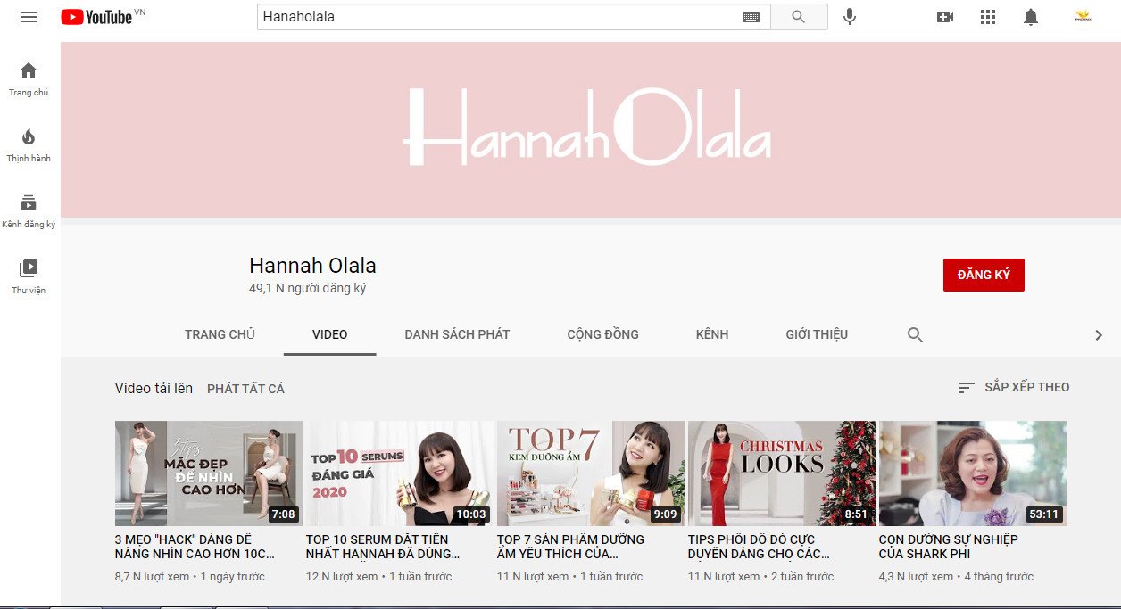This screenshot has width=1121, height=609.
Task: Click the next arrow on the channel tab bar
Action: coord(1099,335)
